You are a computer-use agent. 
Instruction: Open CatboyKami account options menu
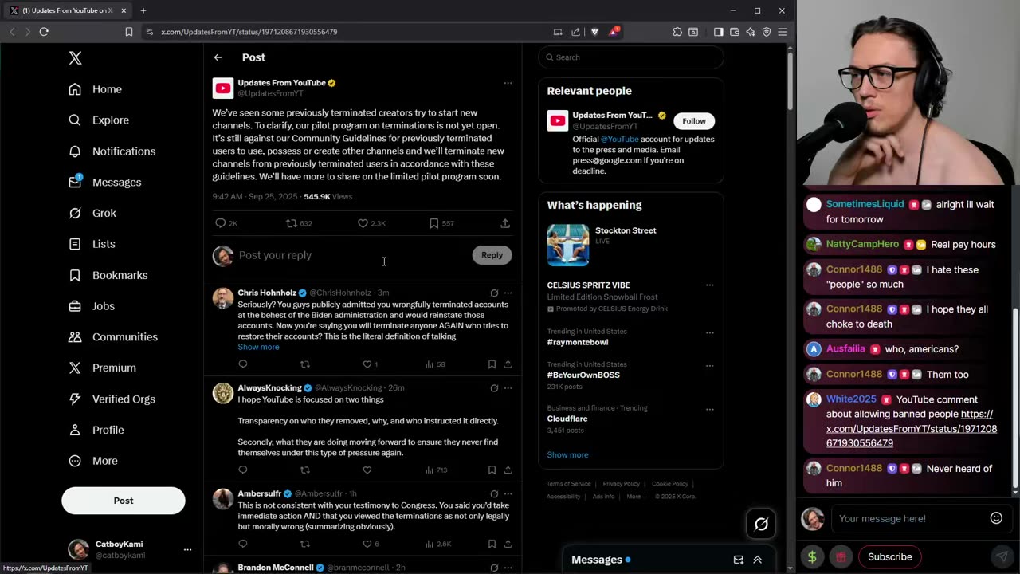187,549
